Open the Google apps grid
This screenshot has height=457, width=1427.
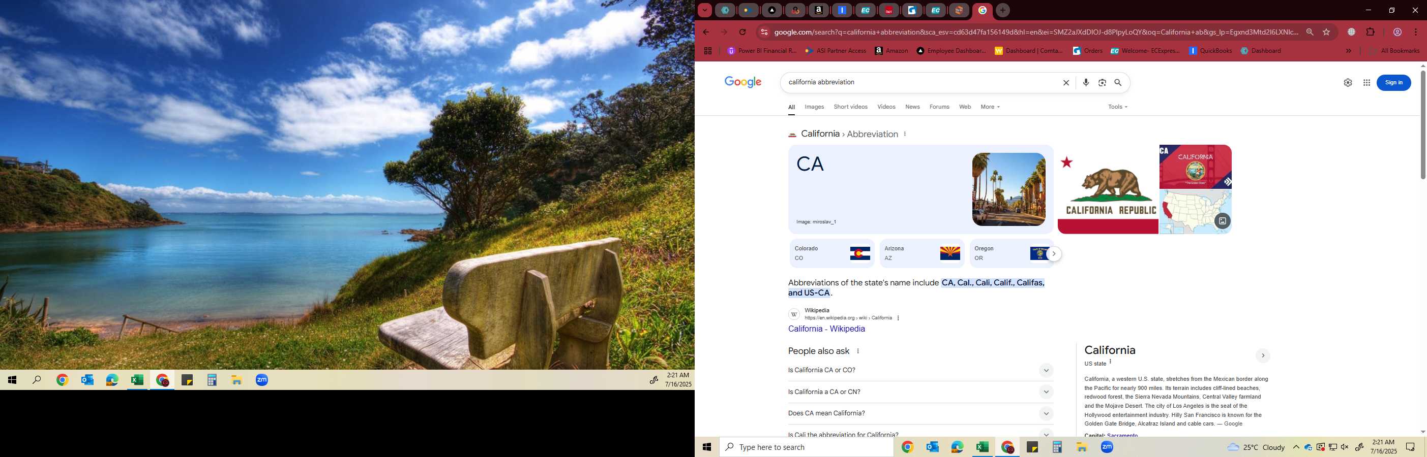point(1366,82)
